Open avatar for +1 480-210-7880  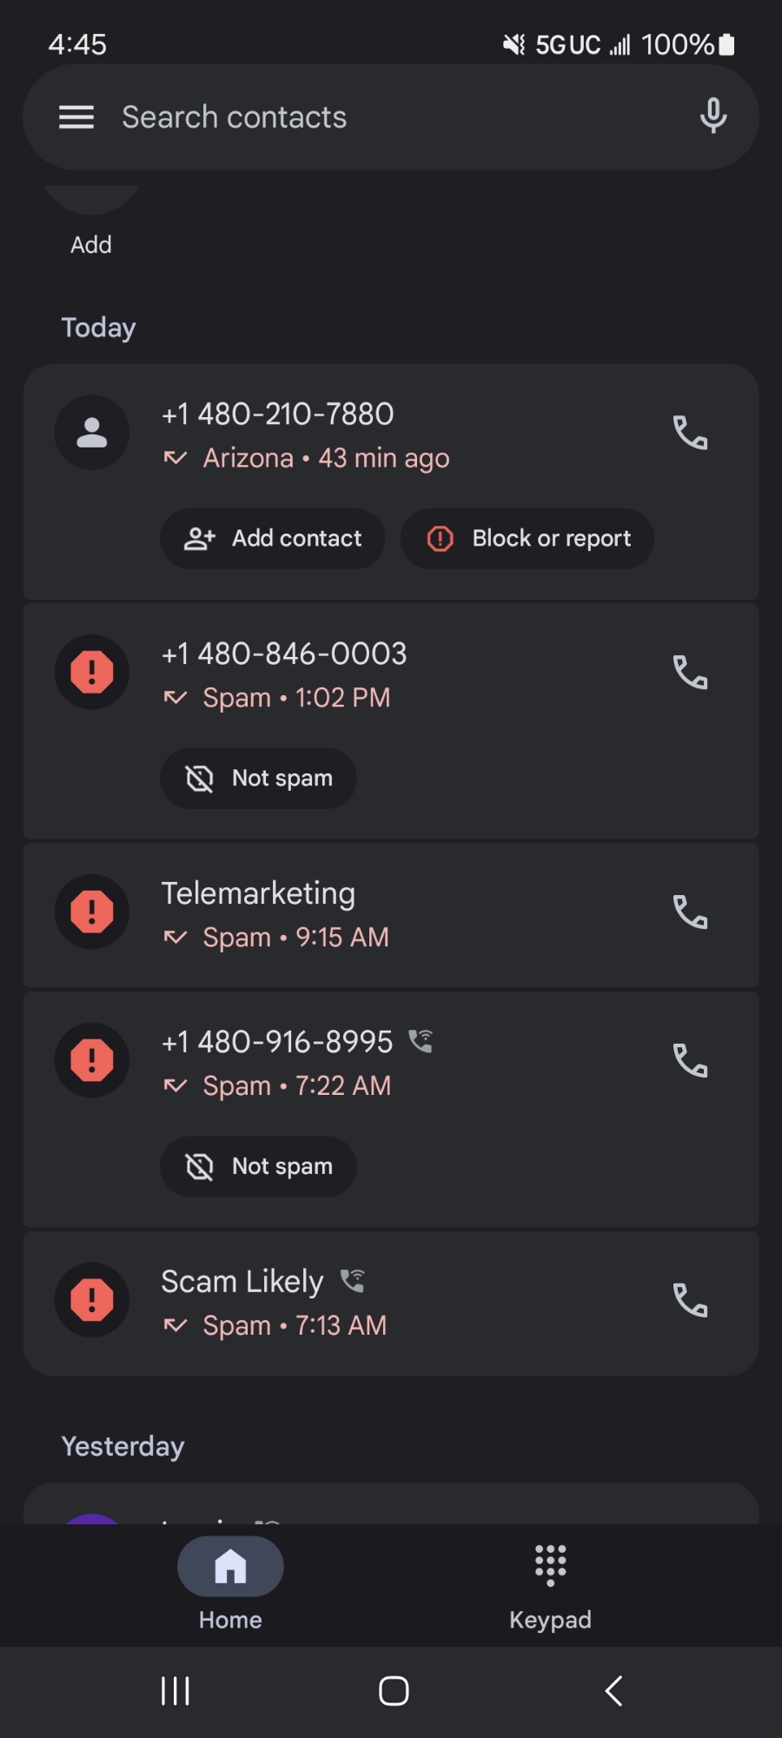tap(92, 433)
